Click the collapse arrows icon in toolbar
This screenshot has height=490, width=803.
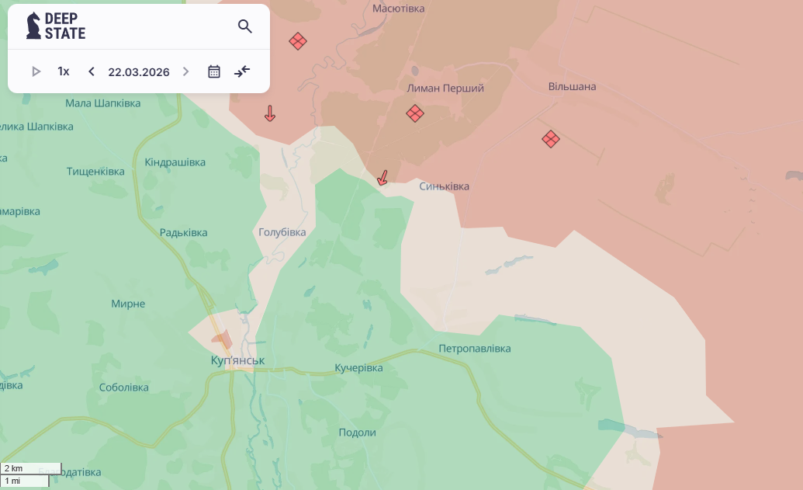[242, 71]
